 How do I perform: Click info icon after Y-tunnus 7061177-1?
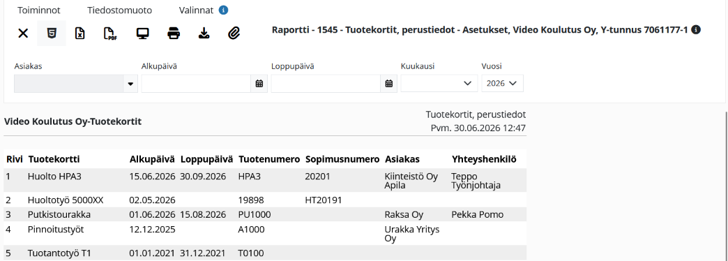click(x=695, y=30)
